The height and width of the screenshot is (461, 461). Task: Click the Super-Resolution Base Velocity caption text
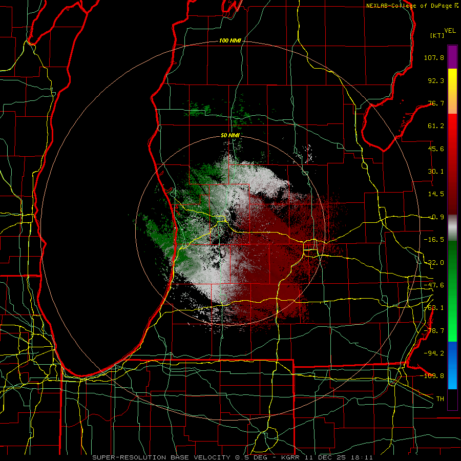point(232,457)
